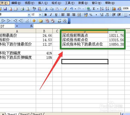Image resolution: width=130 pixels, height=115 pixels.
Task: Open the font size 12 dropdown
Action: [40, 15]
